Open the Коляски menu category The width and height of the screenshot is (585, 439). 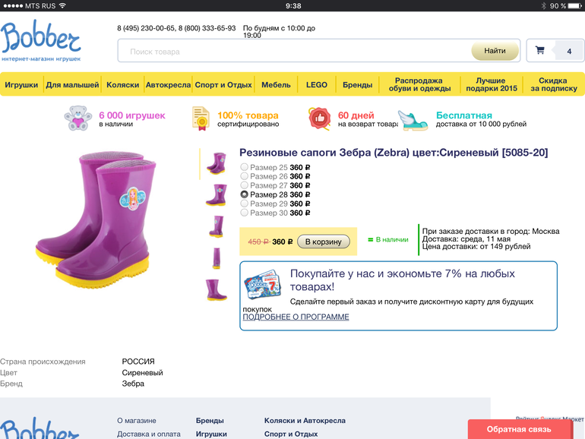point(123,84)
